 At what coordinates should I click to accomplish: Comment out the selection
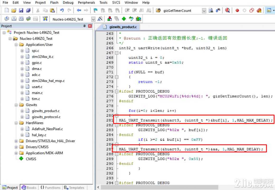click(141, 10)
